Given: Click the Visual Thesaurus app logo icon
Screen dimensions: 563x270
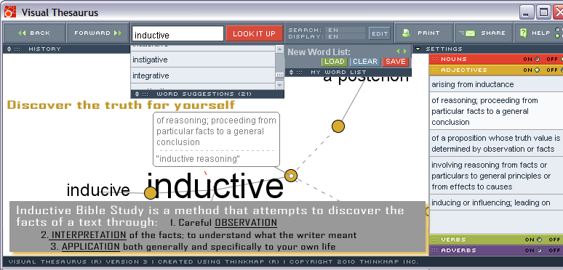Looking at the screenshot, I should (x=10, y=12).
